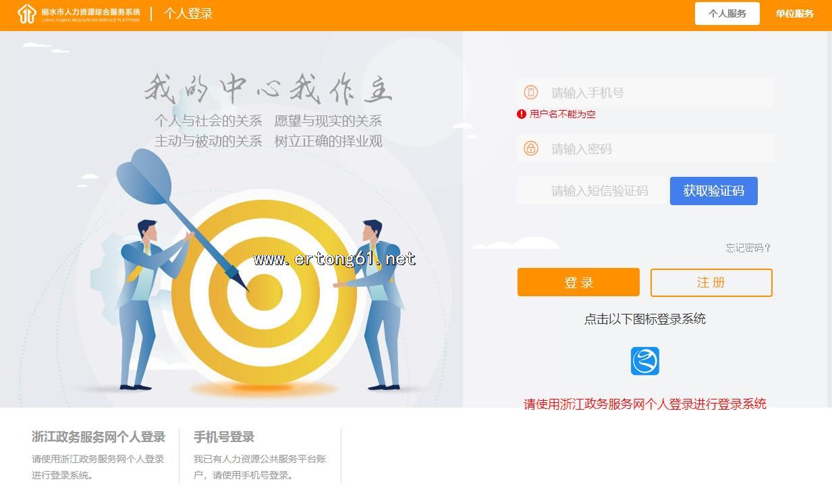This screenshot has width=832, height=494.
Task: Click the orange 登录 button
Action: 578,282
